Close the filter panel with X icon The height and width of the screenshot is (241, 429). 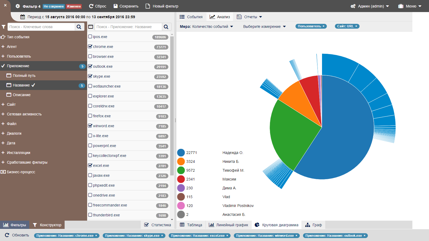5,5
